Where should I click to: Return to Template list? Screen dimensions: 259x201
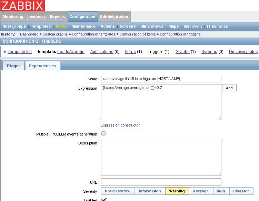click(x=20, y=52)
